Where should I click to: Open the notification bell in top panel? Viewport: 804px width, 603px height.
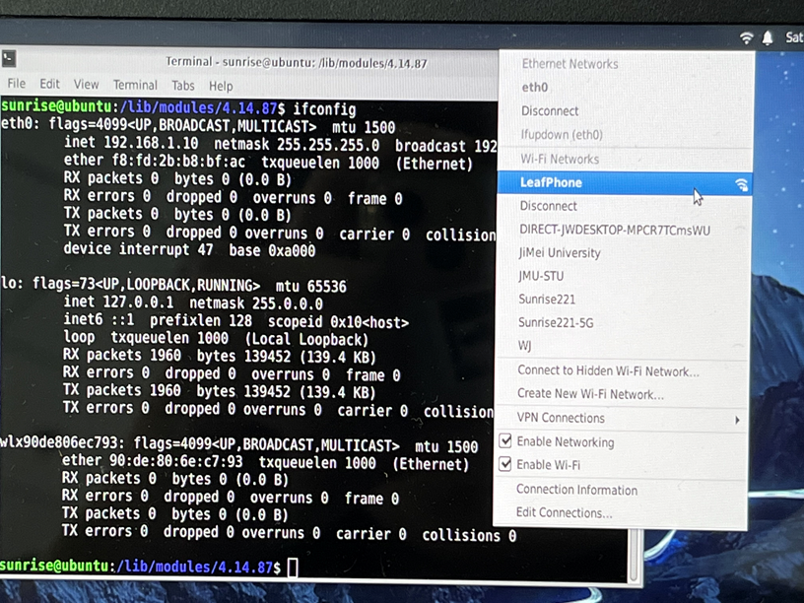(x=768, y=37)
